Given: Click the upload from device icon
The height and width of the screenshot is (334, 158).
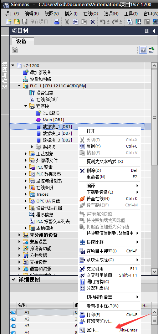Looking at the screenshot, I should tap(147, 21).
